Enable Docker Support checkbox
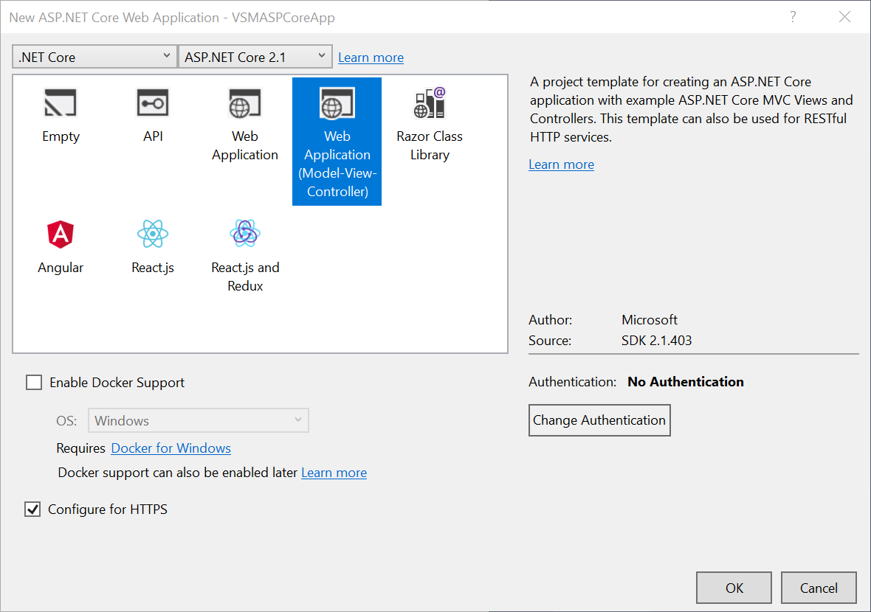This screenshot has height=612, width=871. click(x=34, y=383)
